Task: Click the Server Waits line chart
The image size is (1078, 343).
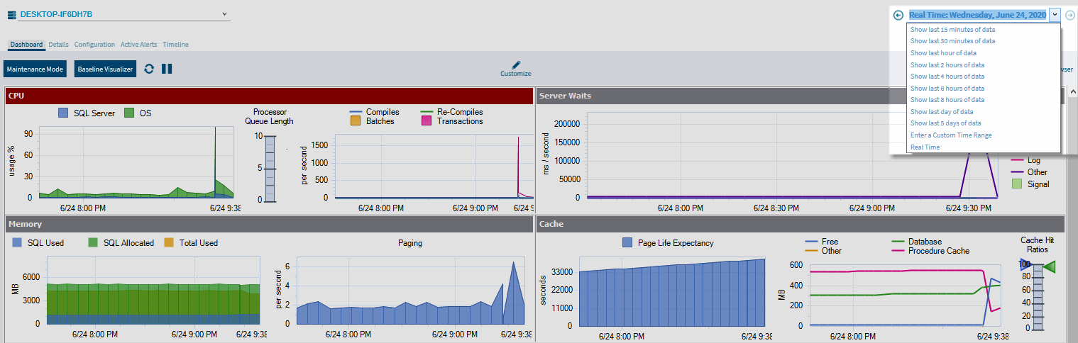Action: (x=793, y=155)
